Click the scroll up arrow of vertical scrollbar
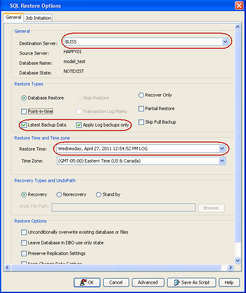 point(237,27)
